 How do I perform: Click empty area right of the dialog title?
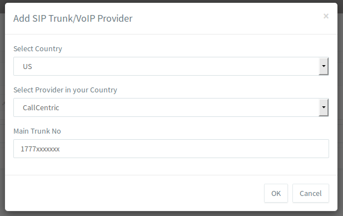(x=227, y=18)
